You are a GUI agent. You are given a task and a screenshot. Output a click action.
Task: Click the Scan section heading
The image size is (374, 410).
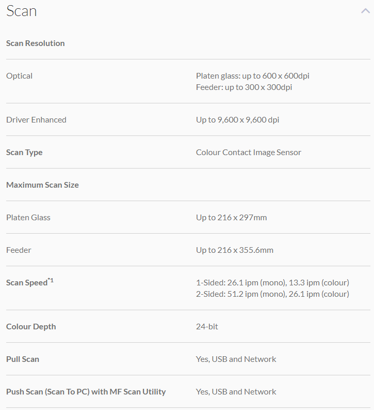(x=22, y=11)
